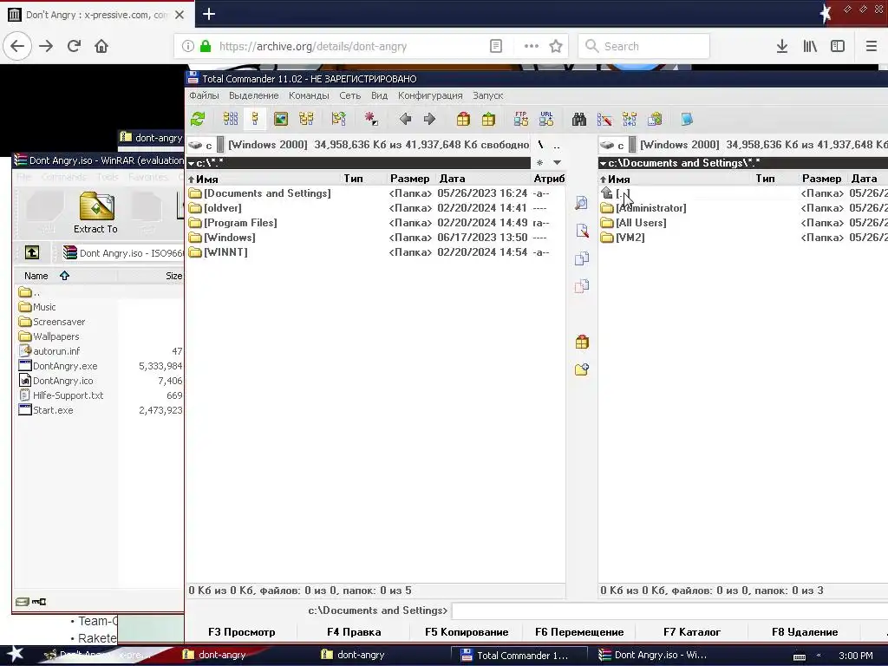Select the full details view toolbar icon

pos(256,119)
